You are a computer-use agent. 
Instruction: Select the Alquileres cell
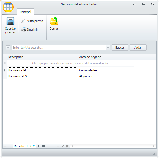[106, 76]
